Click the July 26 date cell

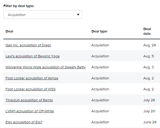coord(150,100)
